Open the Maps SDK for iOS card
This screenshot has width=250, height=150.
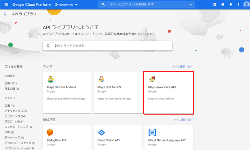pos(118,93)
